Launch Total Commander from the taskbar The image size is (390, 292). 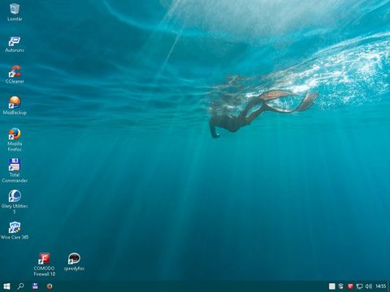click(35, 286)
